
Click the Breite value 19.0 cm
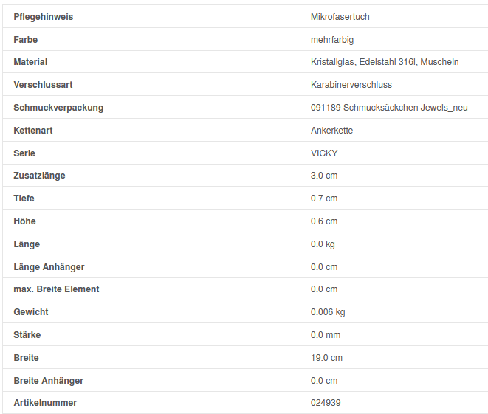(x=326, y=358)
